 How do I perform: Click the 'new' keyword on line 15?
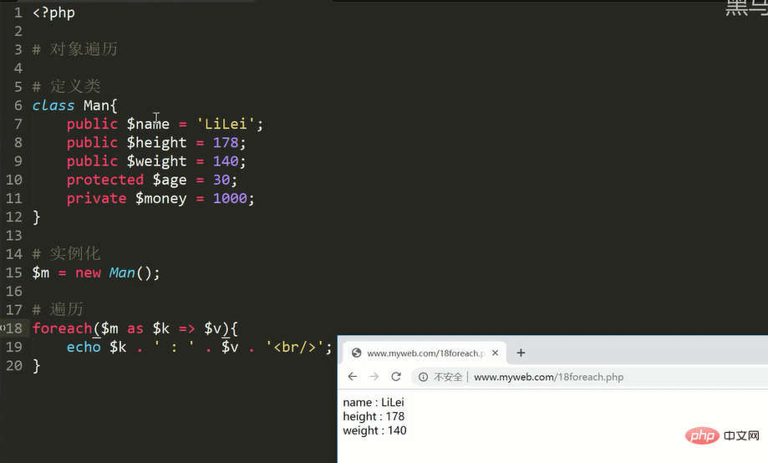[88, 273]
